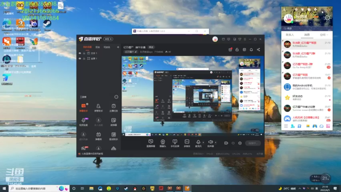Viewport: 341px width, 192px height.
Task: Select the 文本 1 source row
Action: tap(99, 53)
